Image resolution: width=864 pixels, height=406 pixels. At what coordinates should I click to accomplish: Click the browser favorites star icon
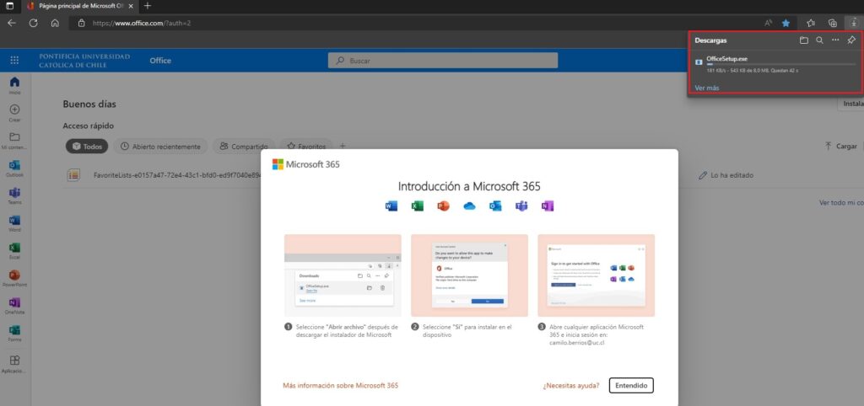tap(786, 23)
